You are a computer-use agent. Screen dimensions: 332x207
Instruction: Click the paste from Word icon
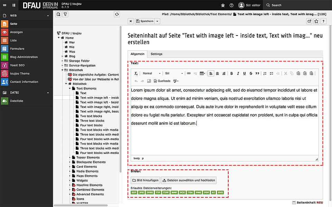311,73
